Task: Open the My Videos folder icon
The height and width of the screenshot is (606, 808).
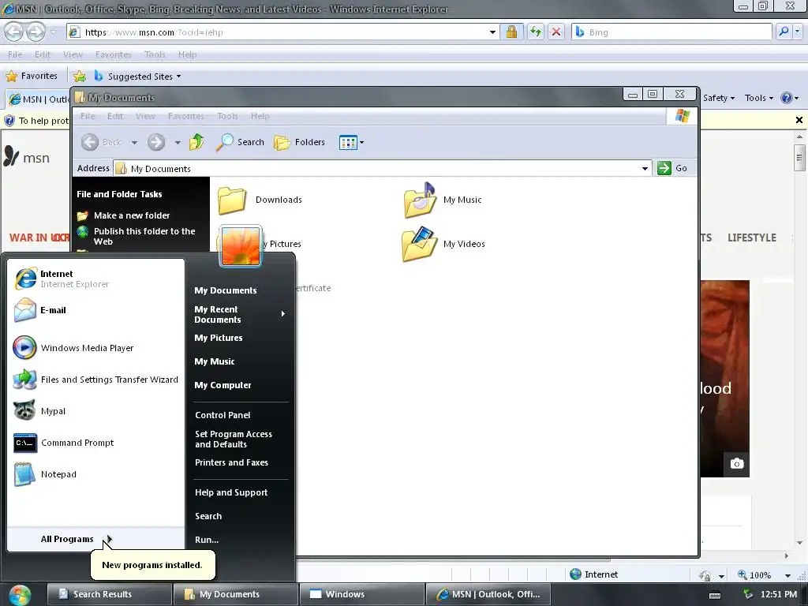Action: (x=420, y=244)
